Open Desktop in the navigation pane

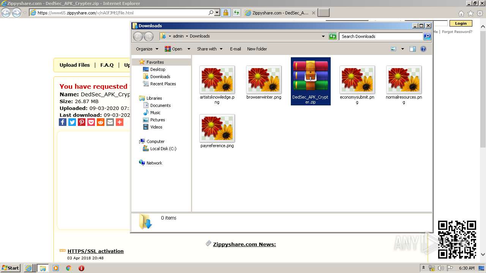(x=158, y=69)
